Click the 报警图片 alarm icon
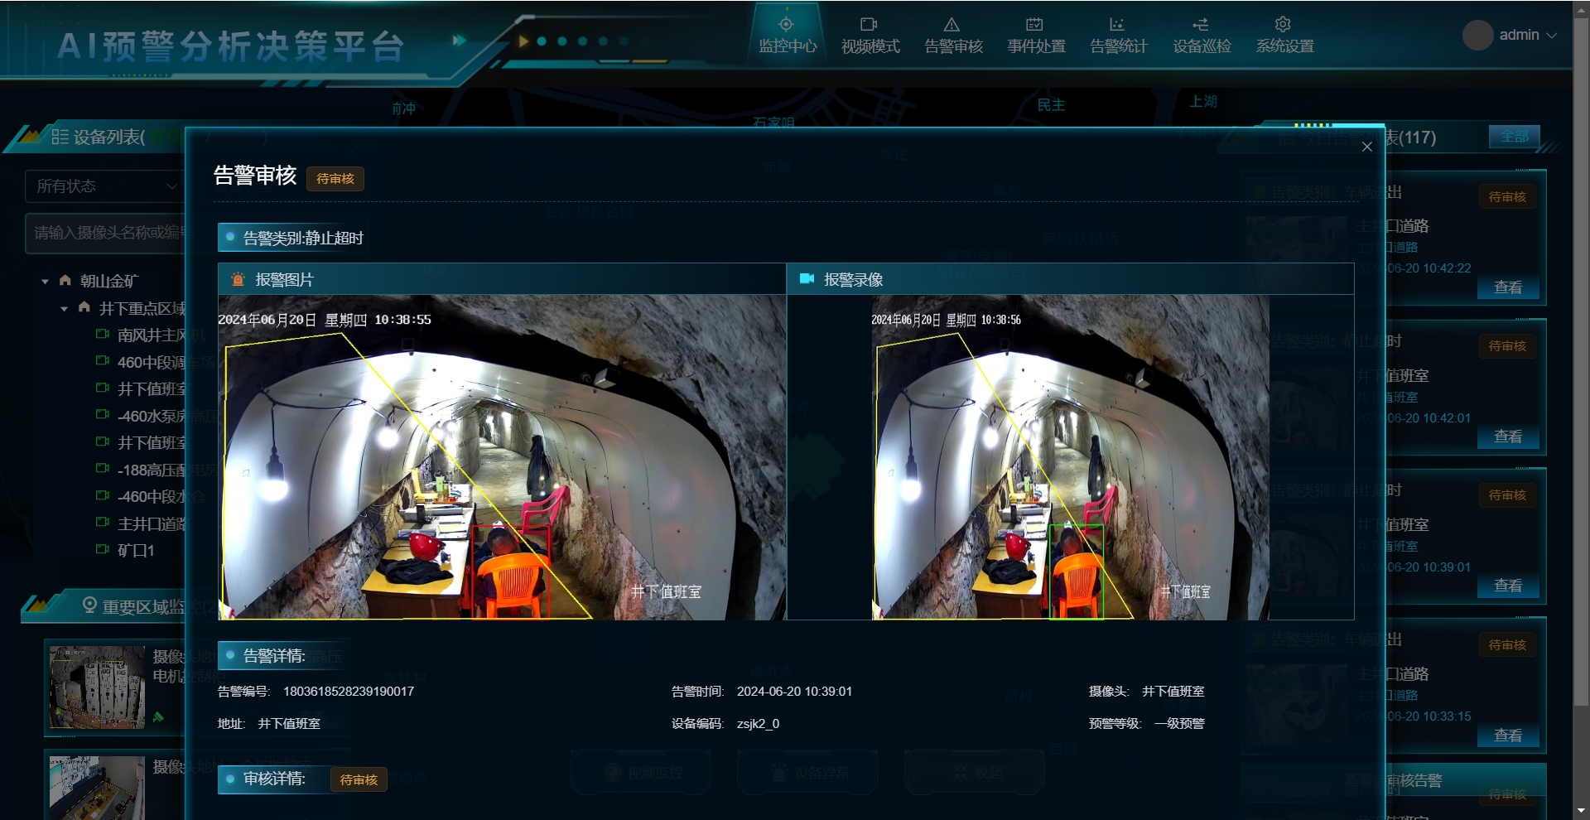 [238, 279]
